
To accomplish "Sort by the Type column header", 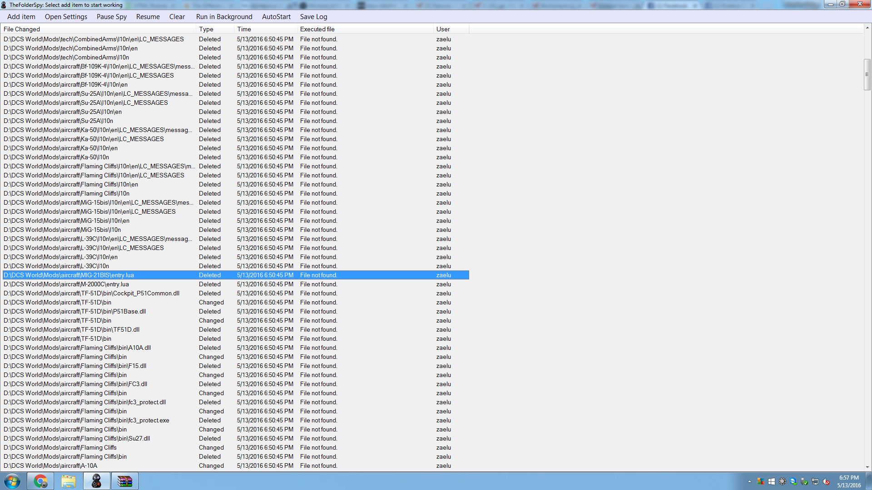I will click(215, 29).
